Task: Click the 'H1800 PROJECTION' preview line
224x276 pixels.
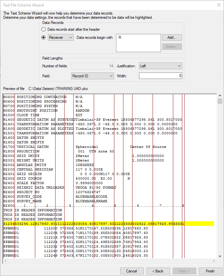Action: coord(59,151)
